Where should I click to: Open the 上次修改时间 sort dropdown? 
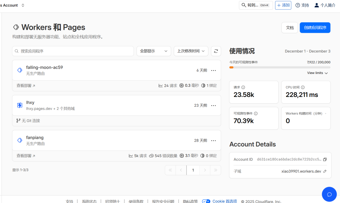pyautogui.click(x=191, y=51)
